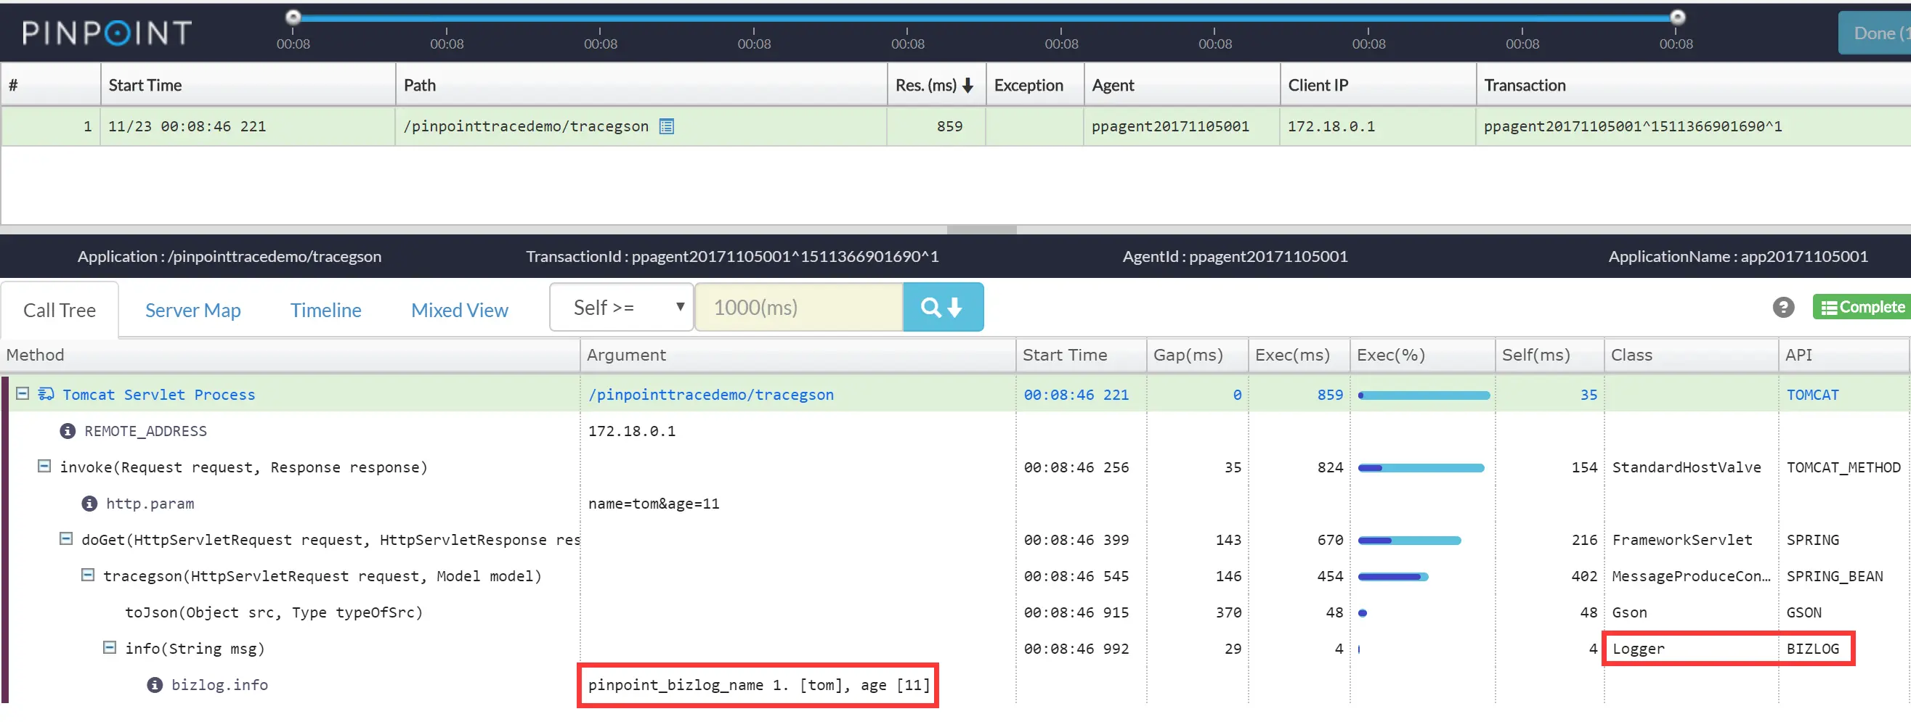Click the TransactionId text in the info bar
Screen dimensions: 1911x722
(732, 256)
